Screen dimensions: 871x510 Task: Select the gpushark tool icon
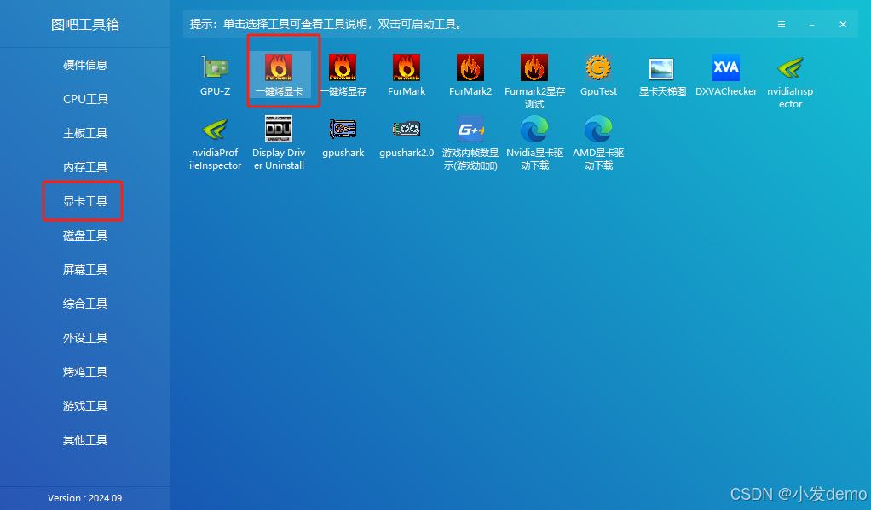tap(343, 129)
